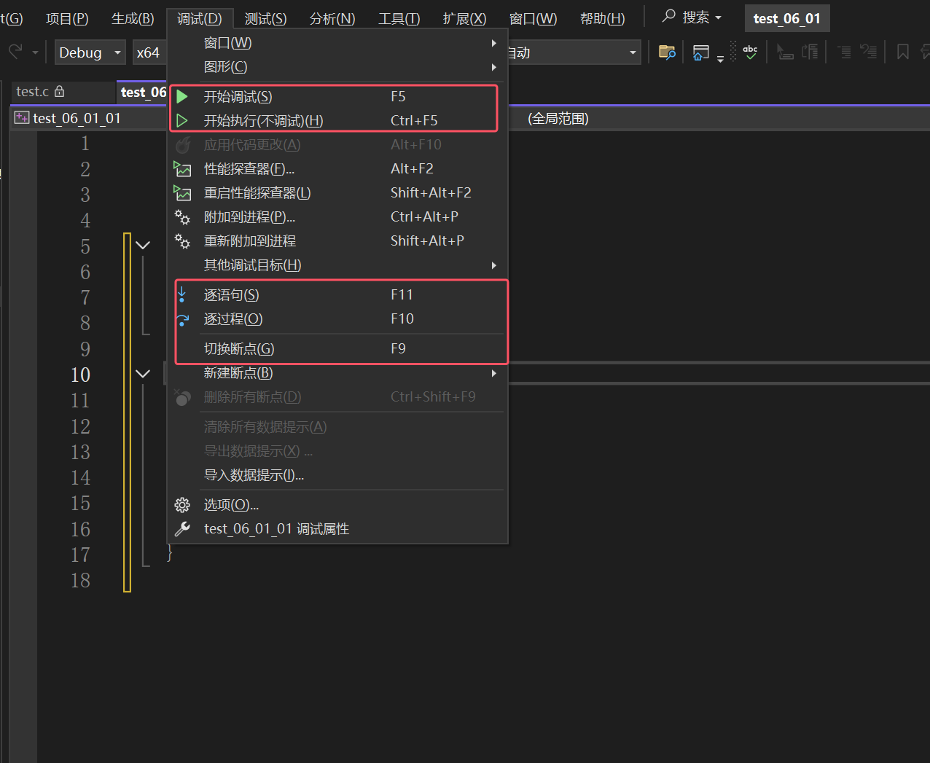Select 开始执行(不调试) menu item

coord(337,120)
